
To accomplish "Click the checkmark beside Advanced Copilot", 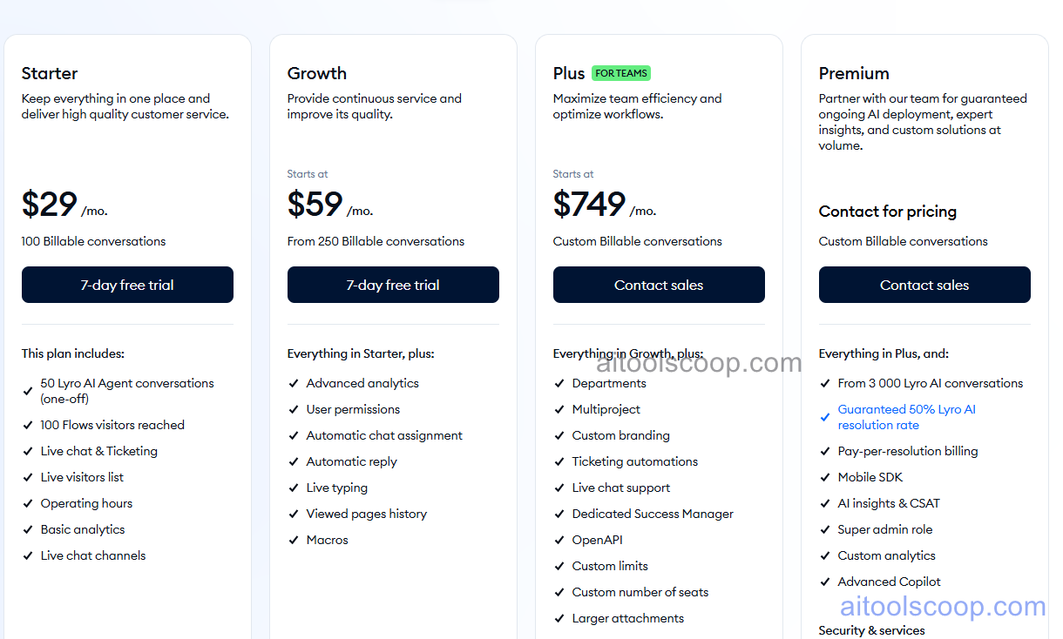I will (x=825, y=582).
